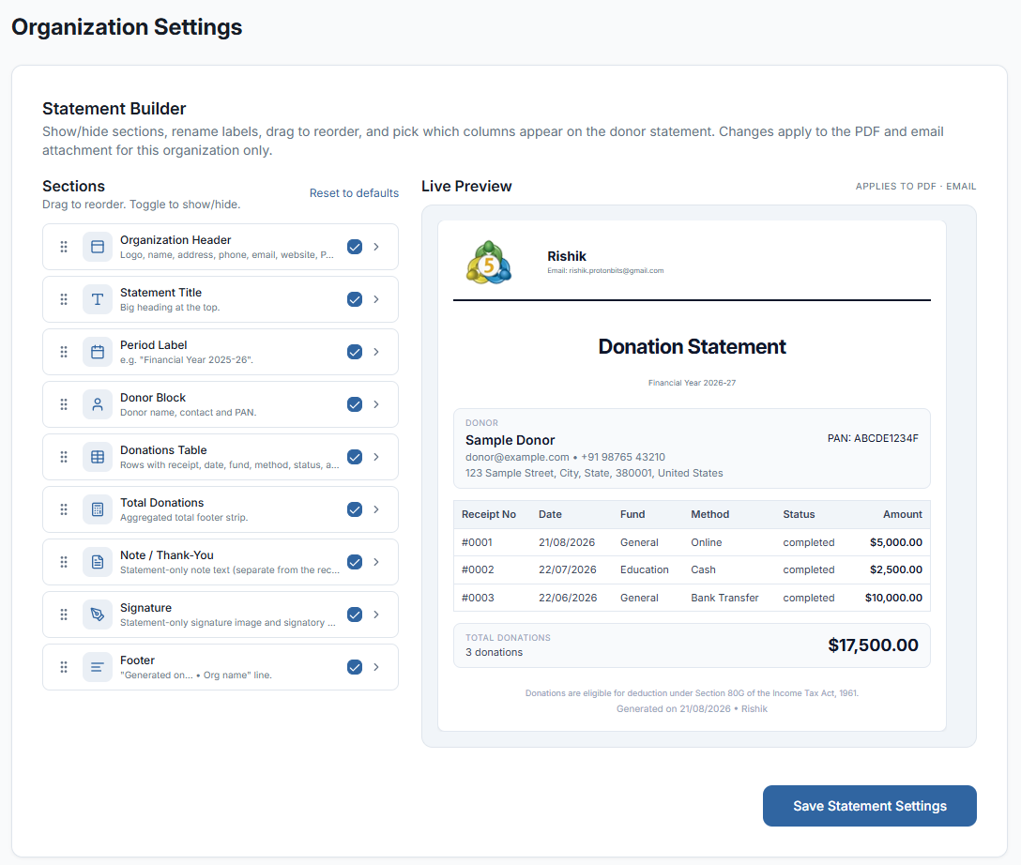
Task: Click the Financial Year 2026-27 label
Action: coord(692,383)
